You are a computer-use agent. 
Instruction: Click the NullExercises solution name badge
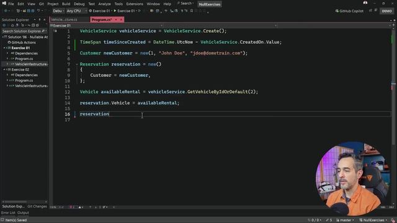pyautogui.click(x=210, y=4)
